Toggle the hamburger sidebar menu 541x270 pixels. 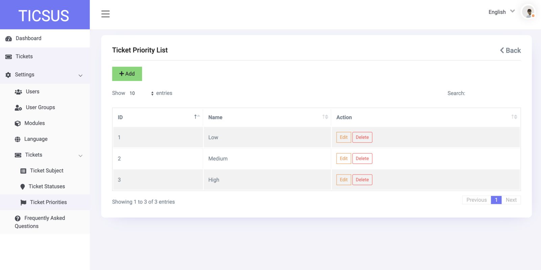pos(105,14)
